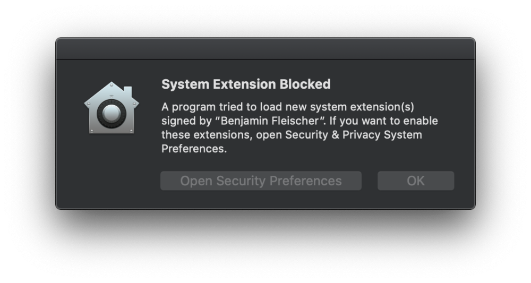Click the "System Extension Blocked" heading
This screenshot has width=531, height=283.
[x=246, y=84]
